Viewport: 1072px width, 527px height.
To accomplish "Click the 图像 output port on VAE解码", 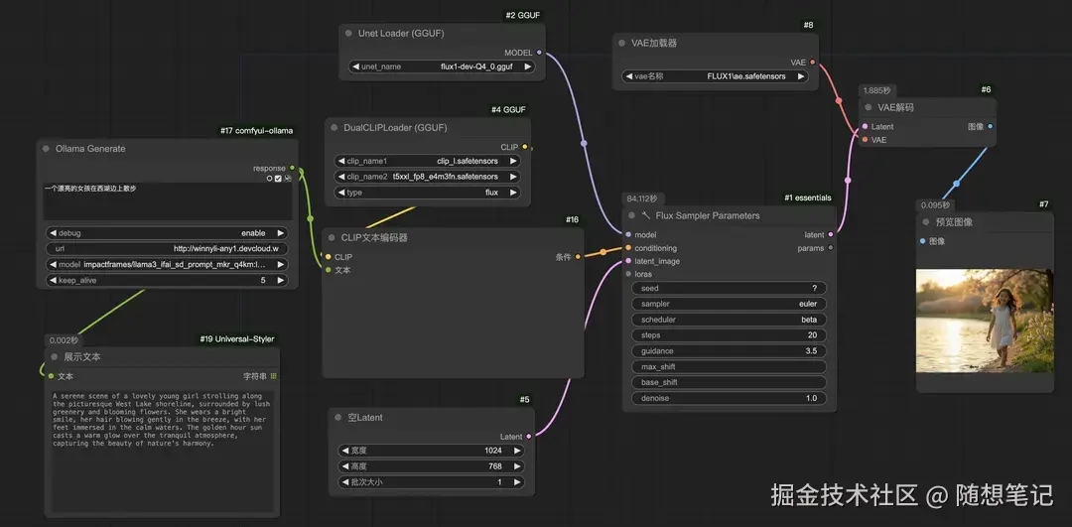I will click(x=991, y=126).
